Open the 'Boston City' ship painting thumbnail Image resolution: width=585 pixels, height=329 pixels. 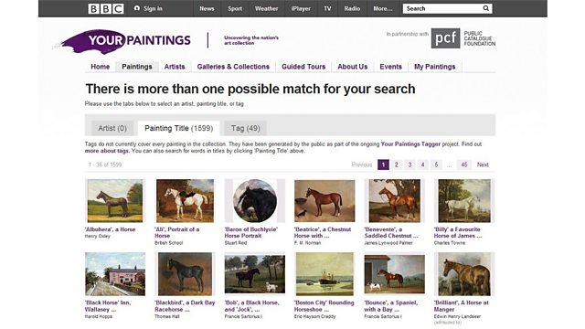pos(324,274)
